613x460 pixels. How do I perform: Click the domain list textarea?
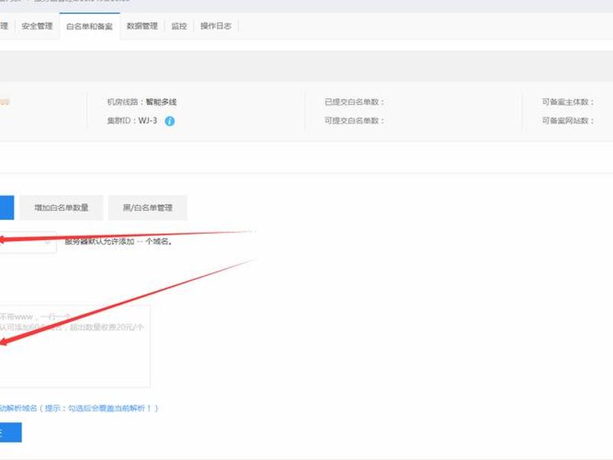coord(74,347)
